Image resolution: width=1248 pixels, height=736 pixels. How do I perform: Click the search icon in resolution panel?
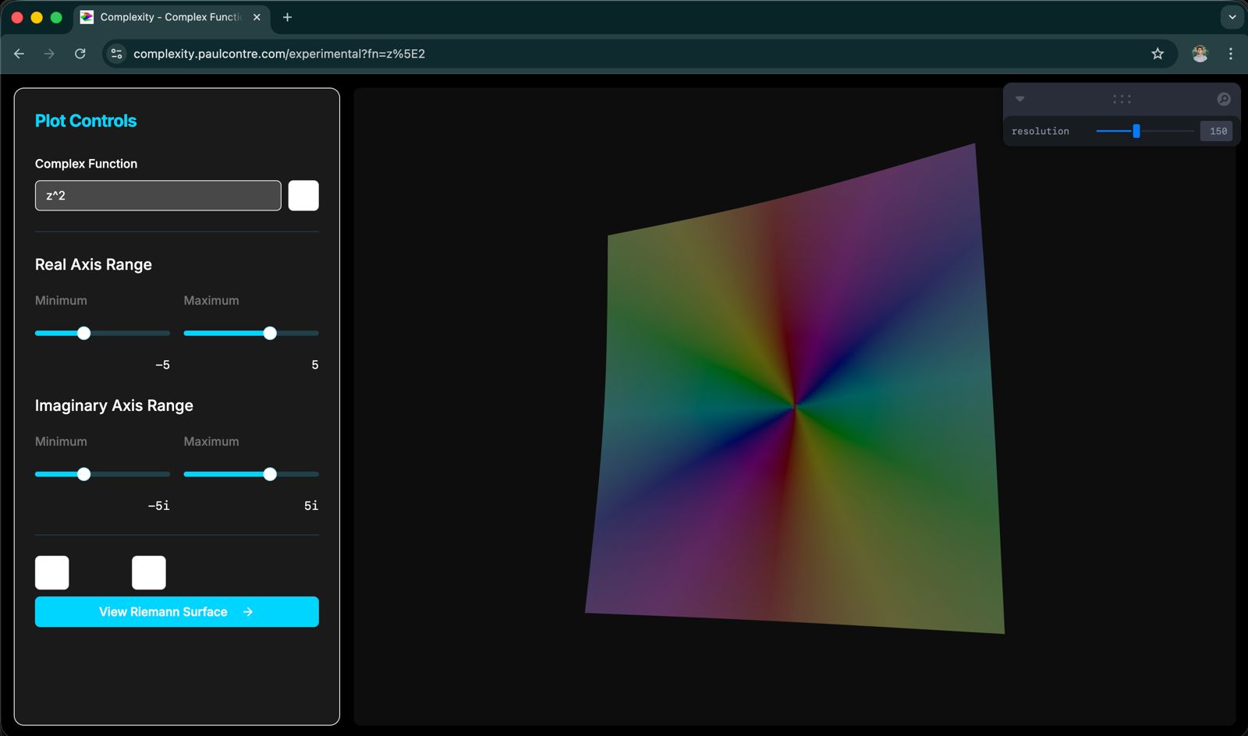point(1223,99)
